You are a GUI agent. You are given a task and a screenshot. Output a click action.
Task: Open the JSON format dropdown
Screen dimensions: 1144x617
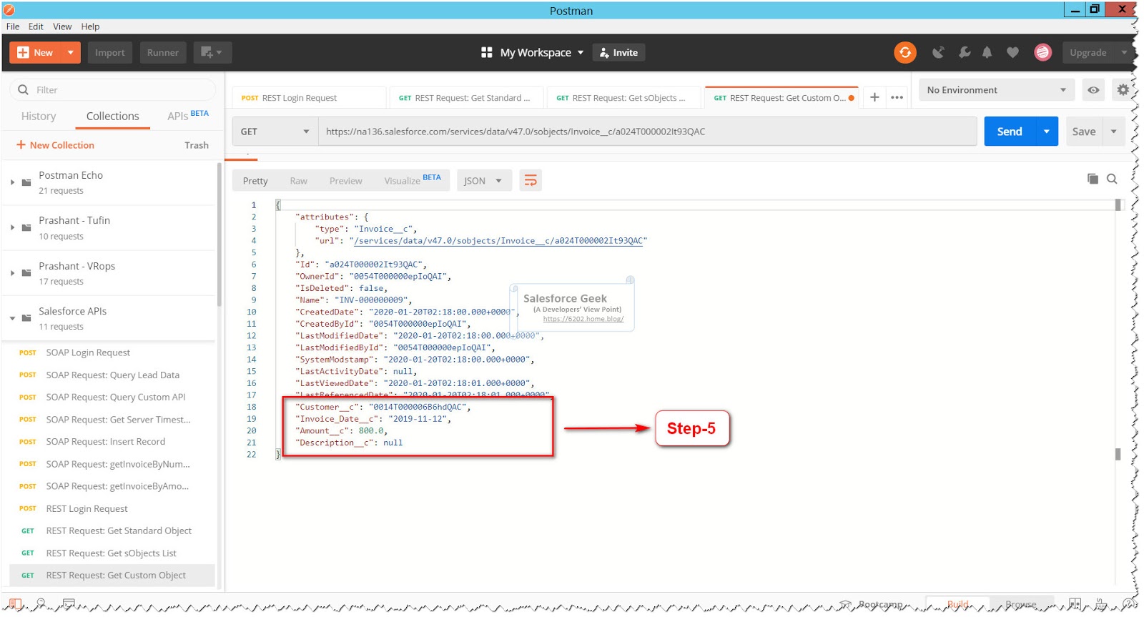click(x=483, y=180)
